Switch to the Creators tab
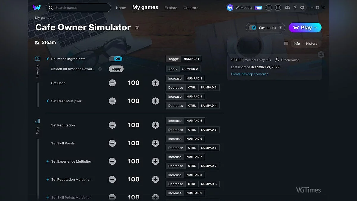 191,8
